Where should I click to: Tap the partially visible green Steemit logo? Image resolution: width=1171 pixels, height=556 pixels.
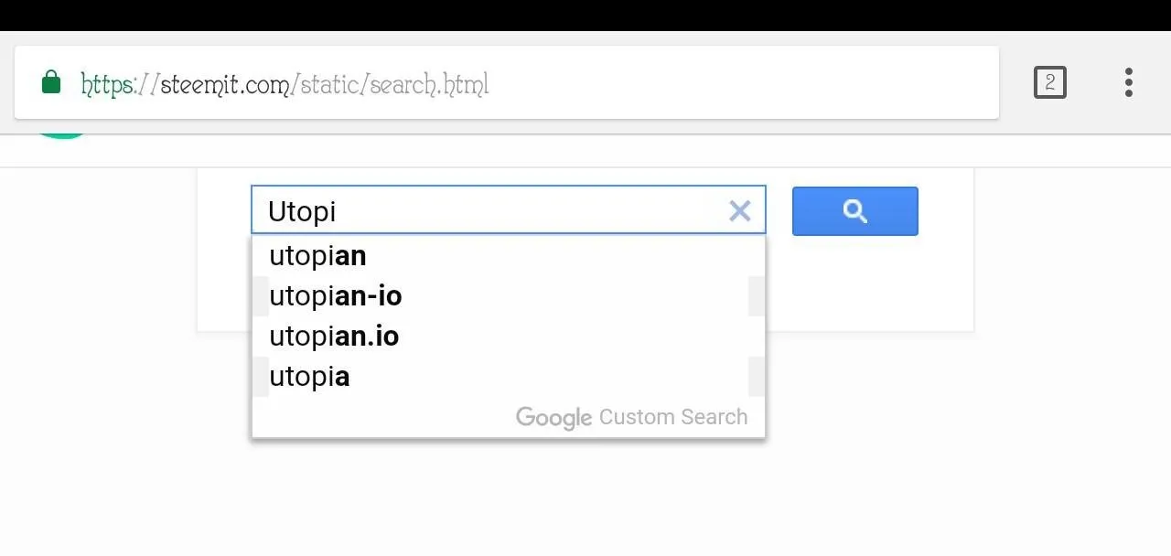[x=62, y=136]
